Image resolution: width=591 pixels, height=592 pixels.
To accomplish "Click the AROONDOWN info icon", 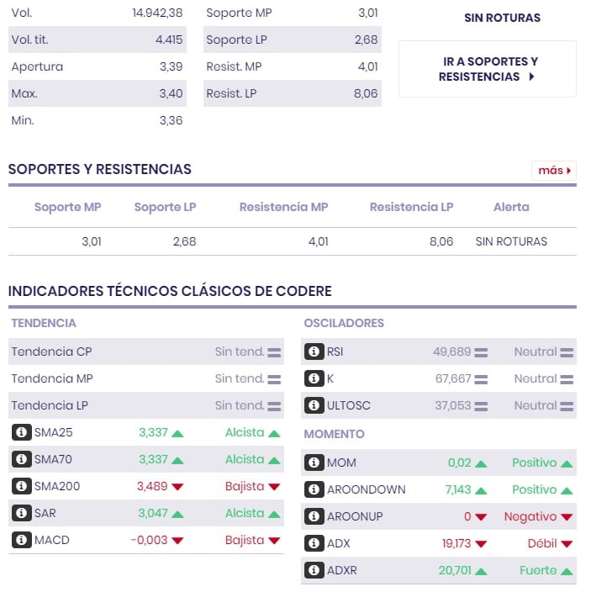I will click(314, 489).
